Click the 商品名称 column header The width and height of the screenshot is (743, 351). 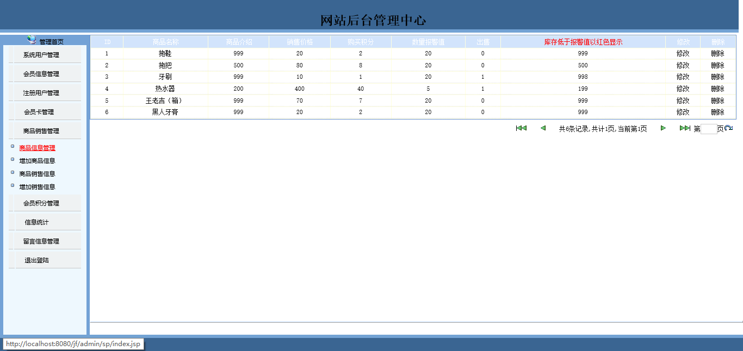pos(165,42)
